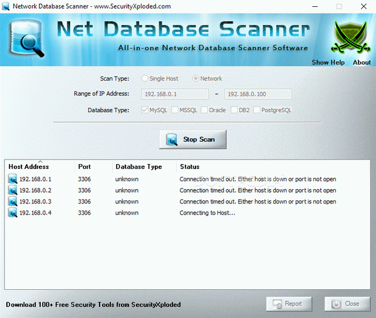376x318 pixels.
Task: Open Download 100+ Free Security Tools link
Action: click(93, 305)
